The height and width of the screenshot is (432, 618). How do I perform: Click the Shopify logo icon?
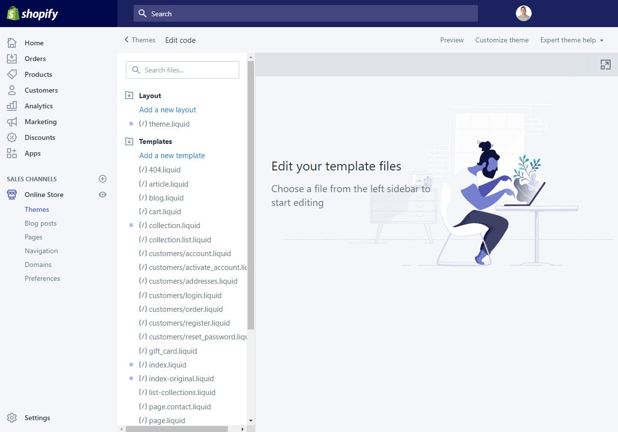click(x=13, y=13)
